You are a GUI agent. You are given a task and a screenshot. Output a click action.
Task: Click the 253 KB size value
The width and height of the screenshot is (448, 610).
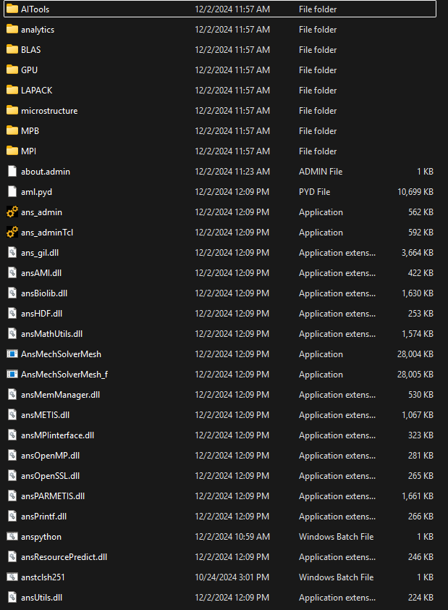(x=420, y=314)
